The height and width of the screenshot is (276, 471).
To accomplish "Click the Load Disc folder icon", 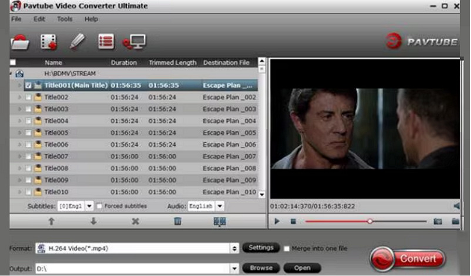I will (20, 42).
